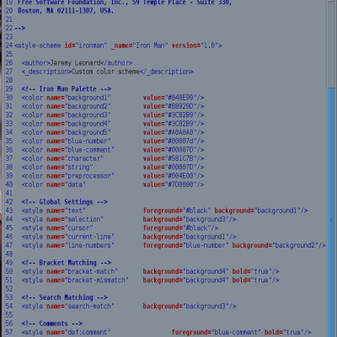
Task: Click the style name "selection"
Action: point(75,219)
